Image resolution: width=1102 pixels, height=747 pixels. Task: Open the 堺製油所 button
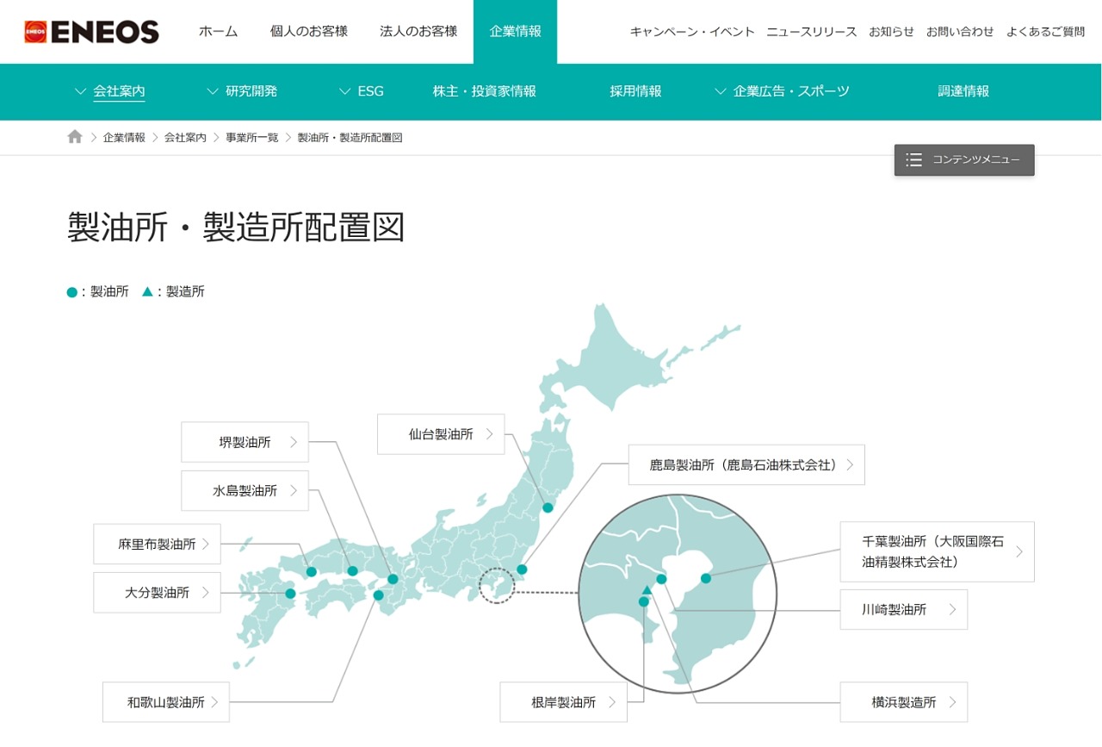click(x=245, y=442)
